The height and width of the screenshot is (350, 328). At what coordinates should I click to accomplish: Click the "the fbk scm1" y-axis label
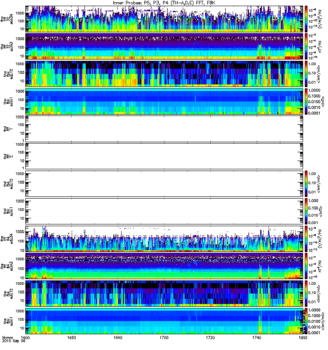point(8,321)
